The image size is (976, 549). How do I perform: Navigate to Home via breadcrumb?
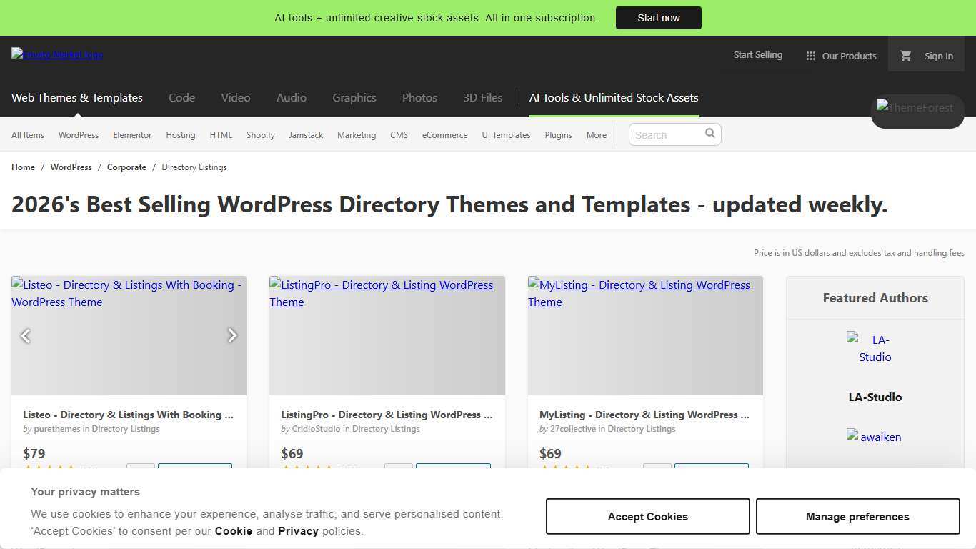(23, 167)
